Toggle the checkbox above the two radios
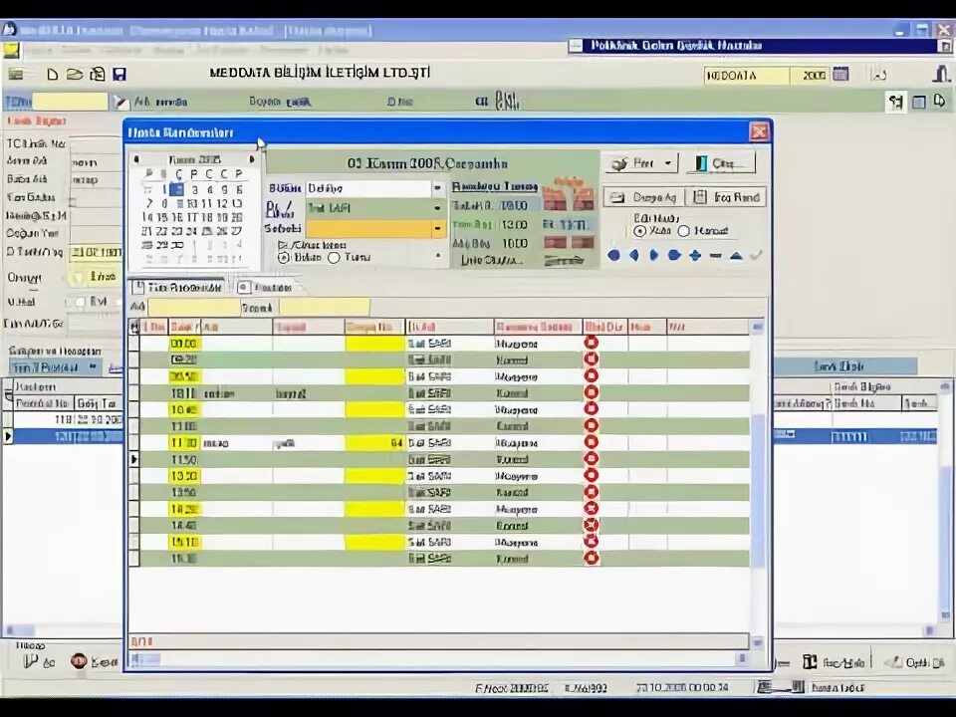956x717 pixels. click(x=282, y=245)
